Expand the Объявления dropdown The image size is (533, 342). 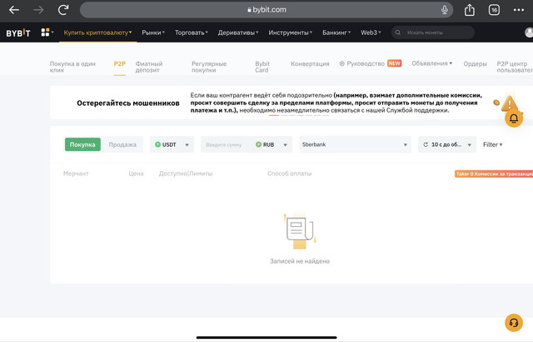(431, 63)
